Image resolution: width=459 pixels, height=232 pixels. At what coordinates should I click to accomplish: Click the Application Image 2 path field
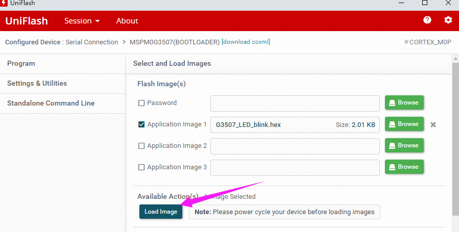click(x=295, y=146)
